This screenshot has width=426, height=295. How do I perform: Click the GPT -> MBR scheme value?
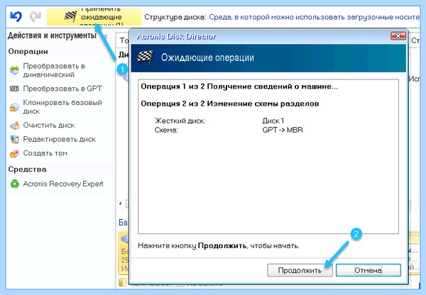coord(283,130)
